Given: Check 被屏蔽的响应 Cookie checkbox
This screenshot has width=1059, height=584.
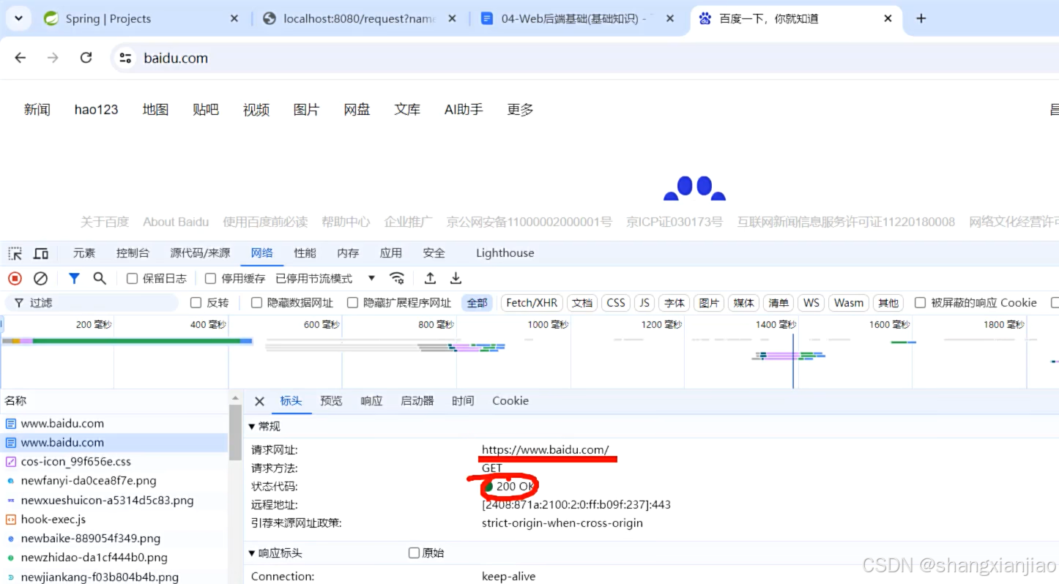Looking at the screenshot, I should tap(920, 303).
